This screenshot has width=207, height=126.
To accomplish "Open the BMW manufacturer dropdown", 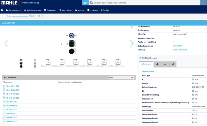I will [121, 77].
